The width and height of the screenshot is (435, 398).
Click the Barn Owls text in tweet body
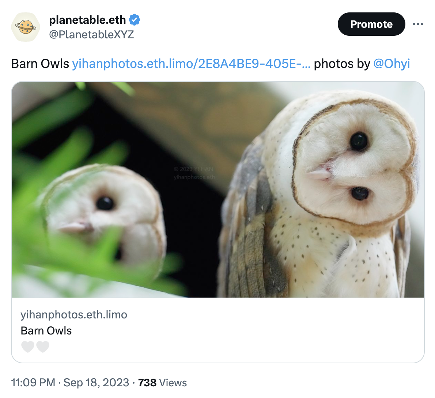click(40, 64)
